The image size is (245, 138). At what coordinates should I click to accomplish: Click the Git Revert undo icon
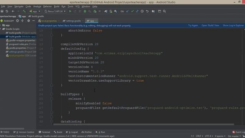[x=147, y=11]
